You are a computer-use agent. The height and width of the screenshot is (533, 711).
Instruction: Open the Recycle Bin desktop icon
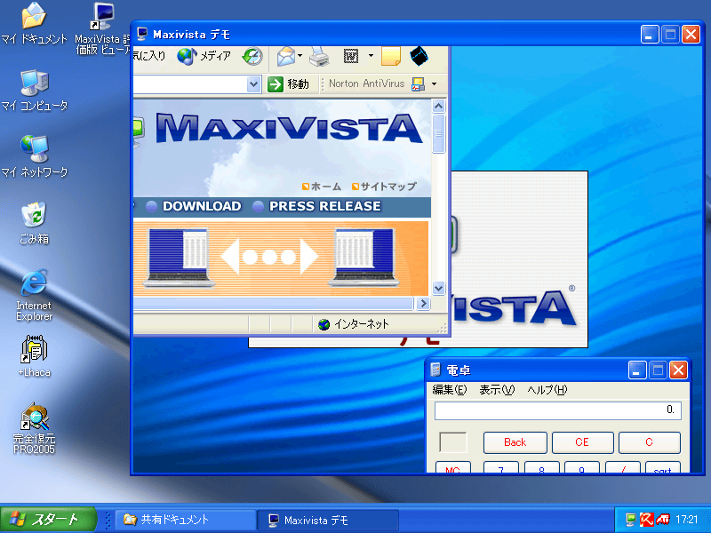34,223
